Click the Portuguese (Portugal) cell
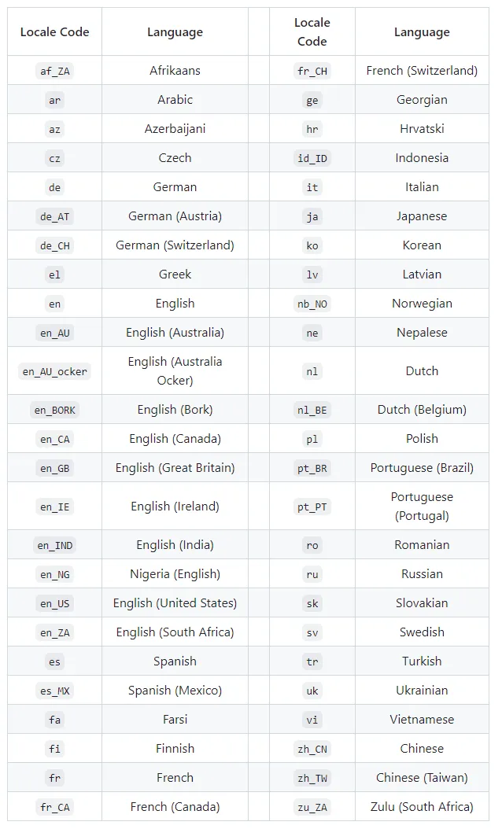This screenshot has height=829, width=502. point(422,507)
